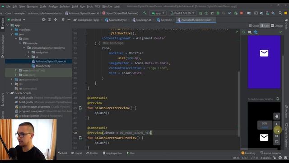
Task: Set preview zoom to 1:1
Action: (276, 136)
